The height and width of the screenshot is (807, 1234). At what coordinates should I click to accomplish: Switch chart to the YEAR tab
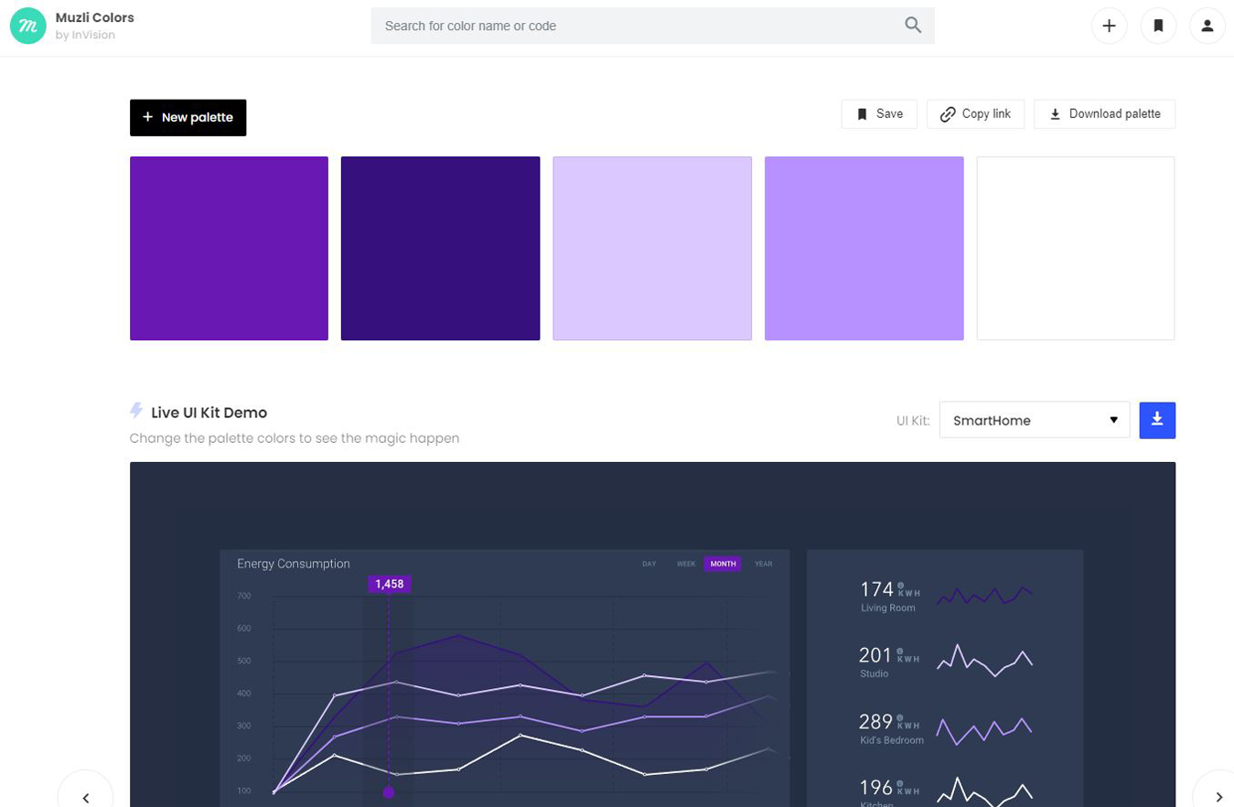pos(763,564)
